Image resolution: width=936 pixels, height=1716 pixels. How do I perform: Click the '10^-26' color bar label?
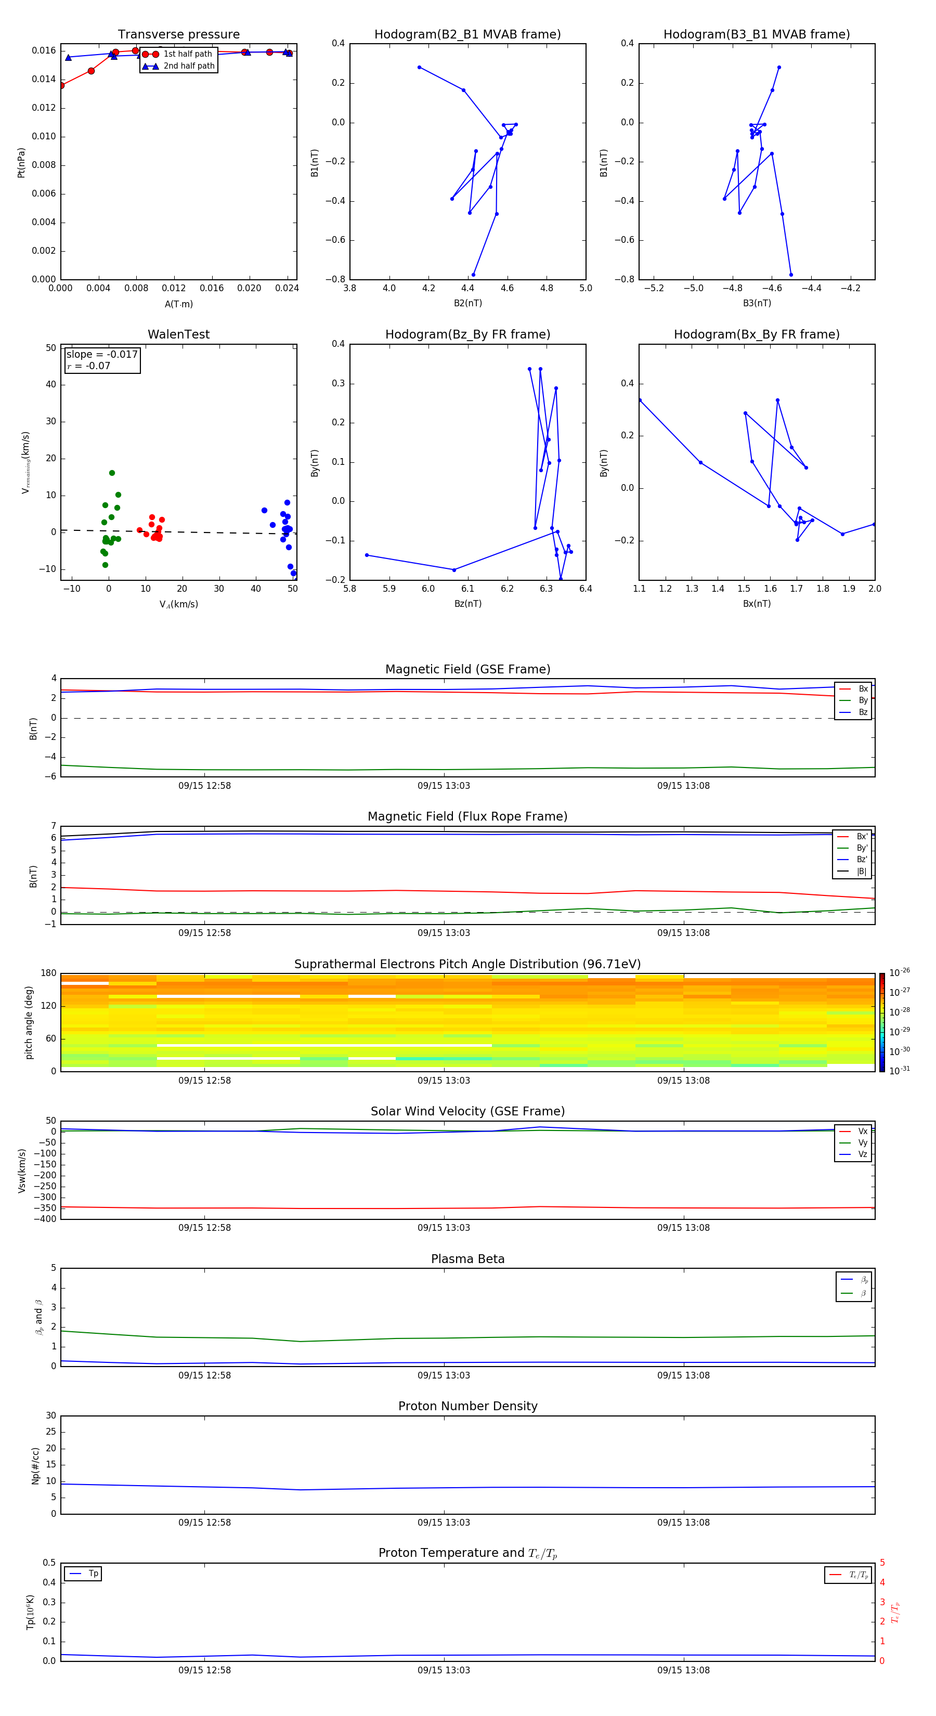tap(900, 972)
